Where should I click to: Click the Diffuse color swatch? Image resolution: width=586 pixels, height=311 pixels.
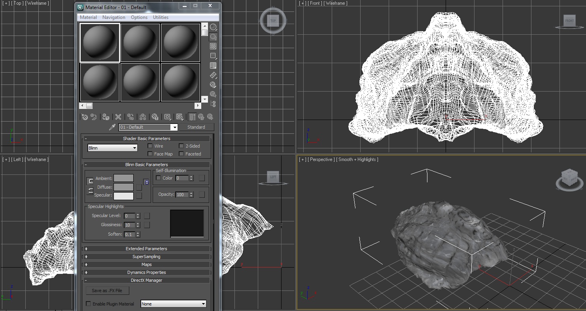tap(123, 187)
